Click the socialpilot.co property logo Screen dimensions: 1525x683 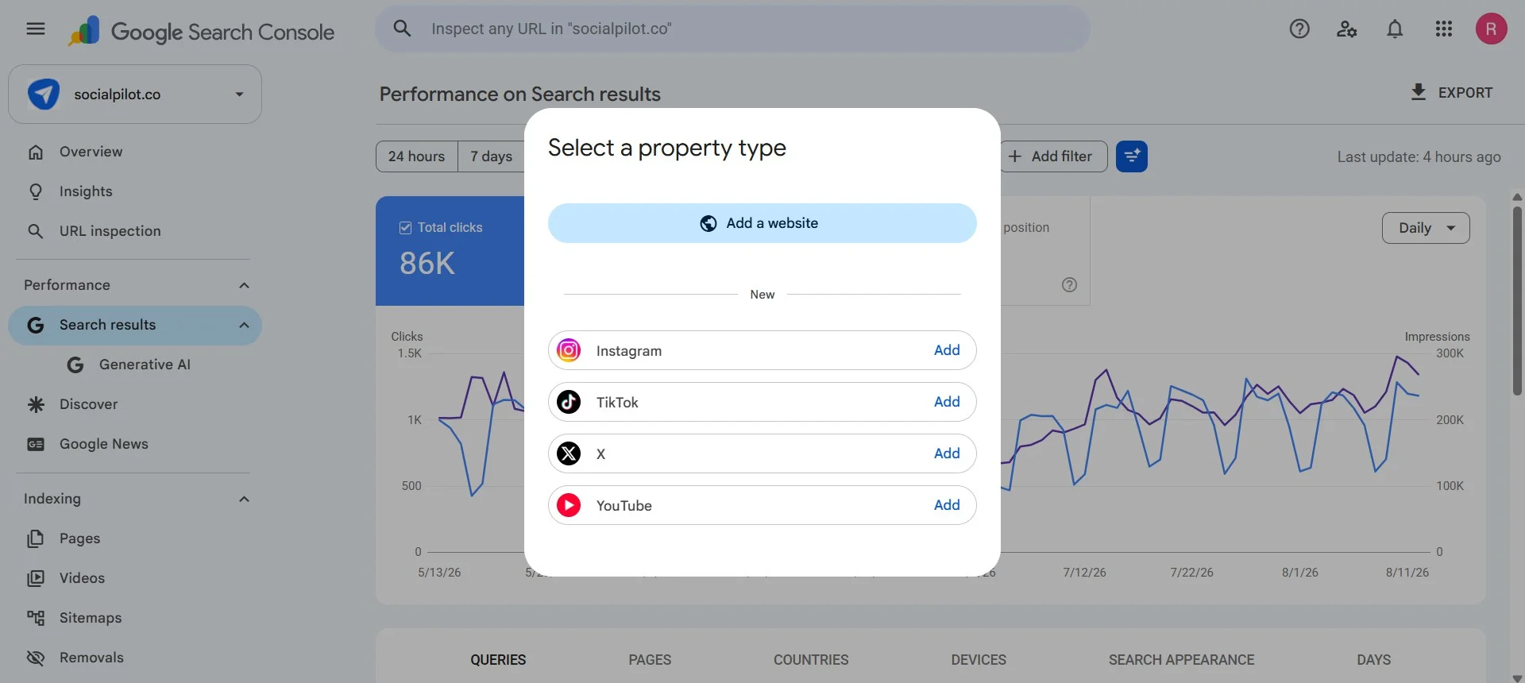coord(44,95)
